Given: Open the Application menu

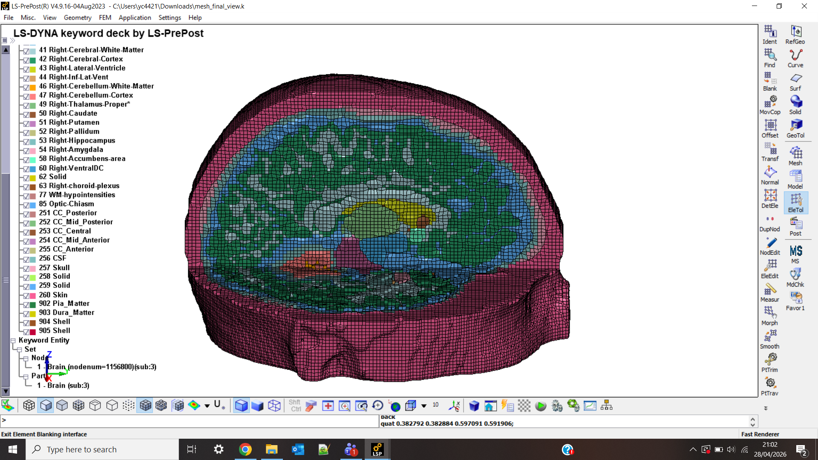Looking at the screenshot, I should click(135, 17).
